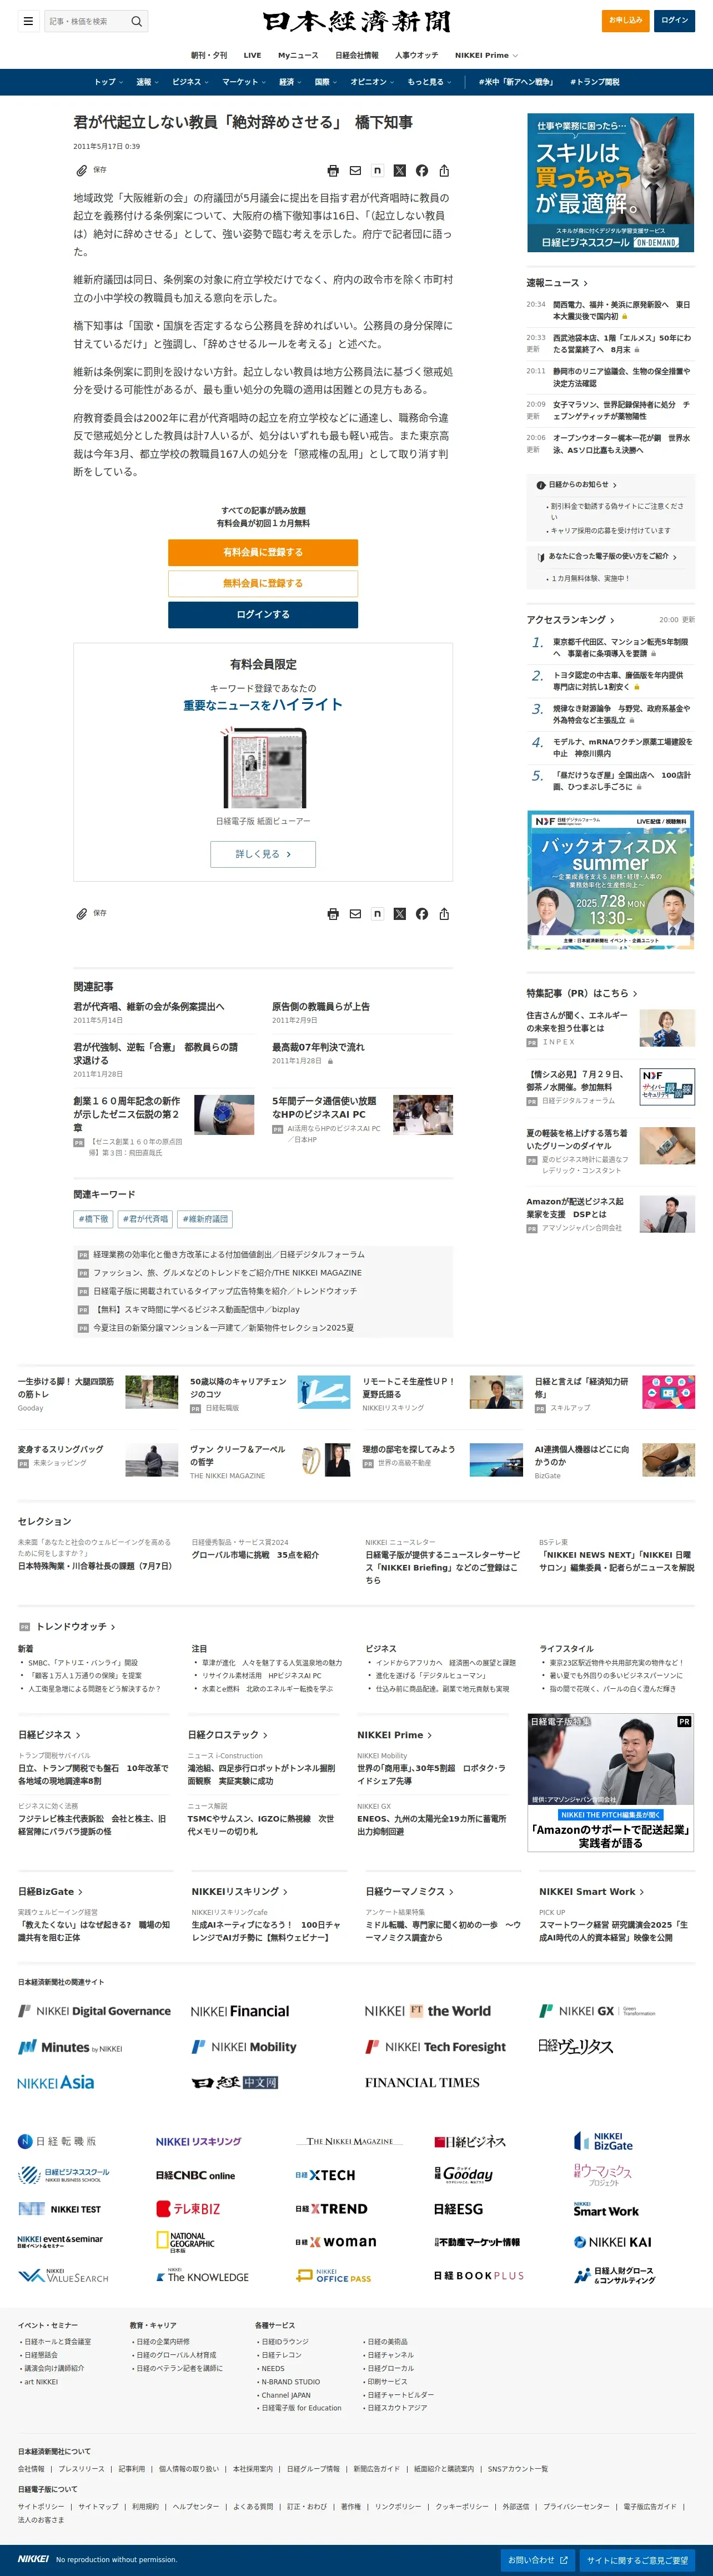Open the Amazon配送起業 PR card image
The height and width of the screenshot is (2576, 713).
point(667,1214)
